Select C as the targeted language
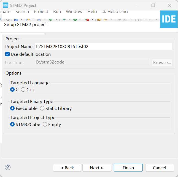This screenshot has width=178, height=177. [12, 90]
